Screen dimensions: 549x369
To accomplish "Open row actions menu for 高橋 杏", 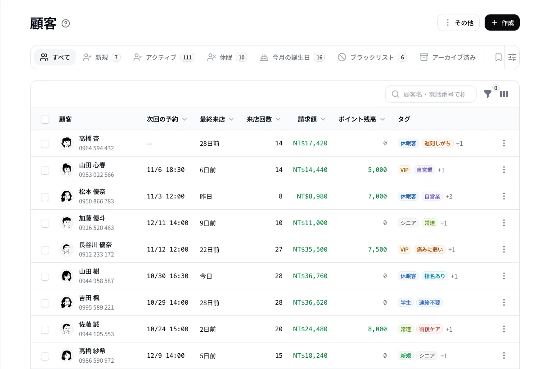I will [504, 143].
